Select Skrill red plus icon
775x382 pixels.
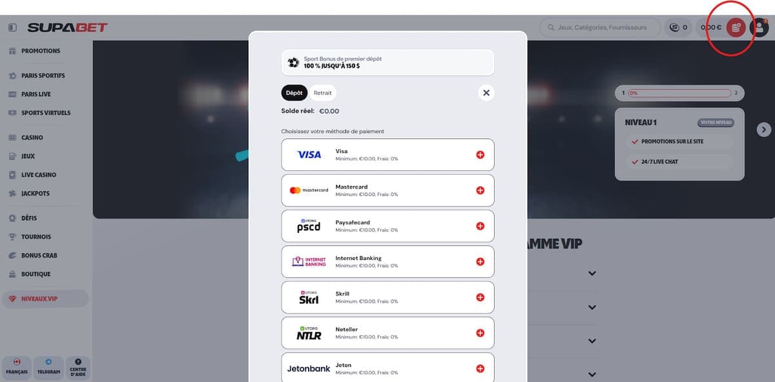point(480,297)
